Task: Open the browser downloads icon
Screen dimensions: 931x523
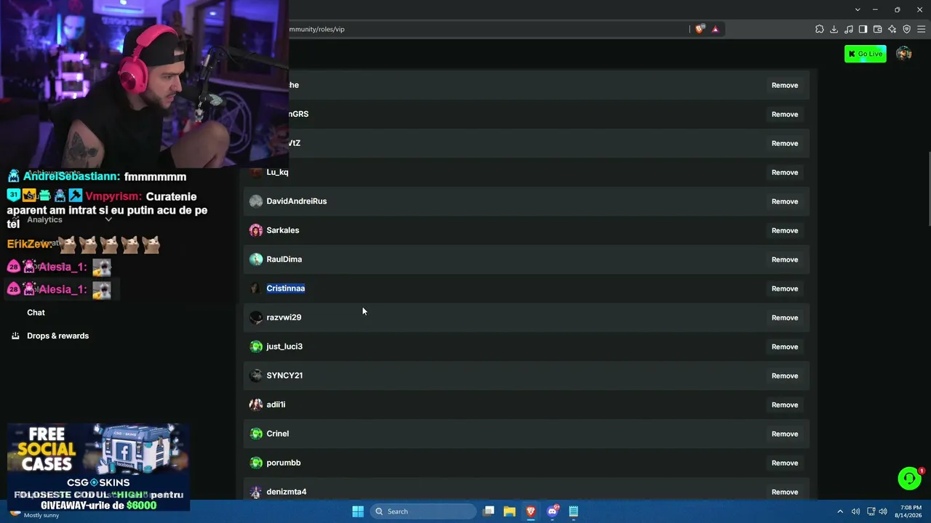Action: pos(834,29)
